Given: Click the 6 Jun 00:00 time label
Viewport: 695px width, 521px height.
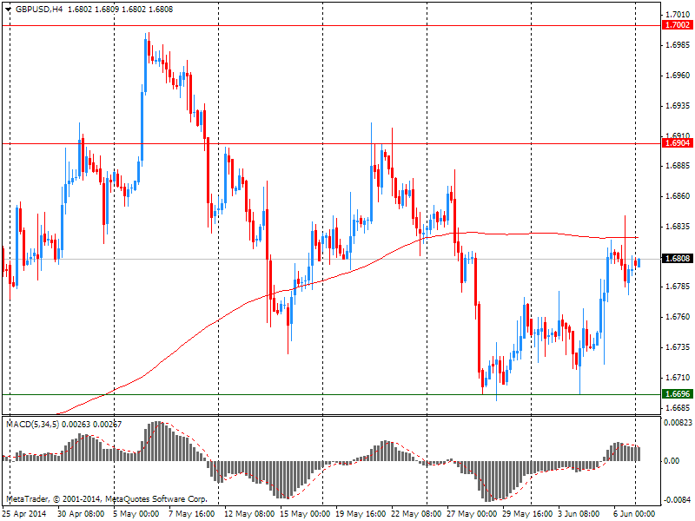Looking at the screenshot, I should point(634,514).
